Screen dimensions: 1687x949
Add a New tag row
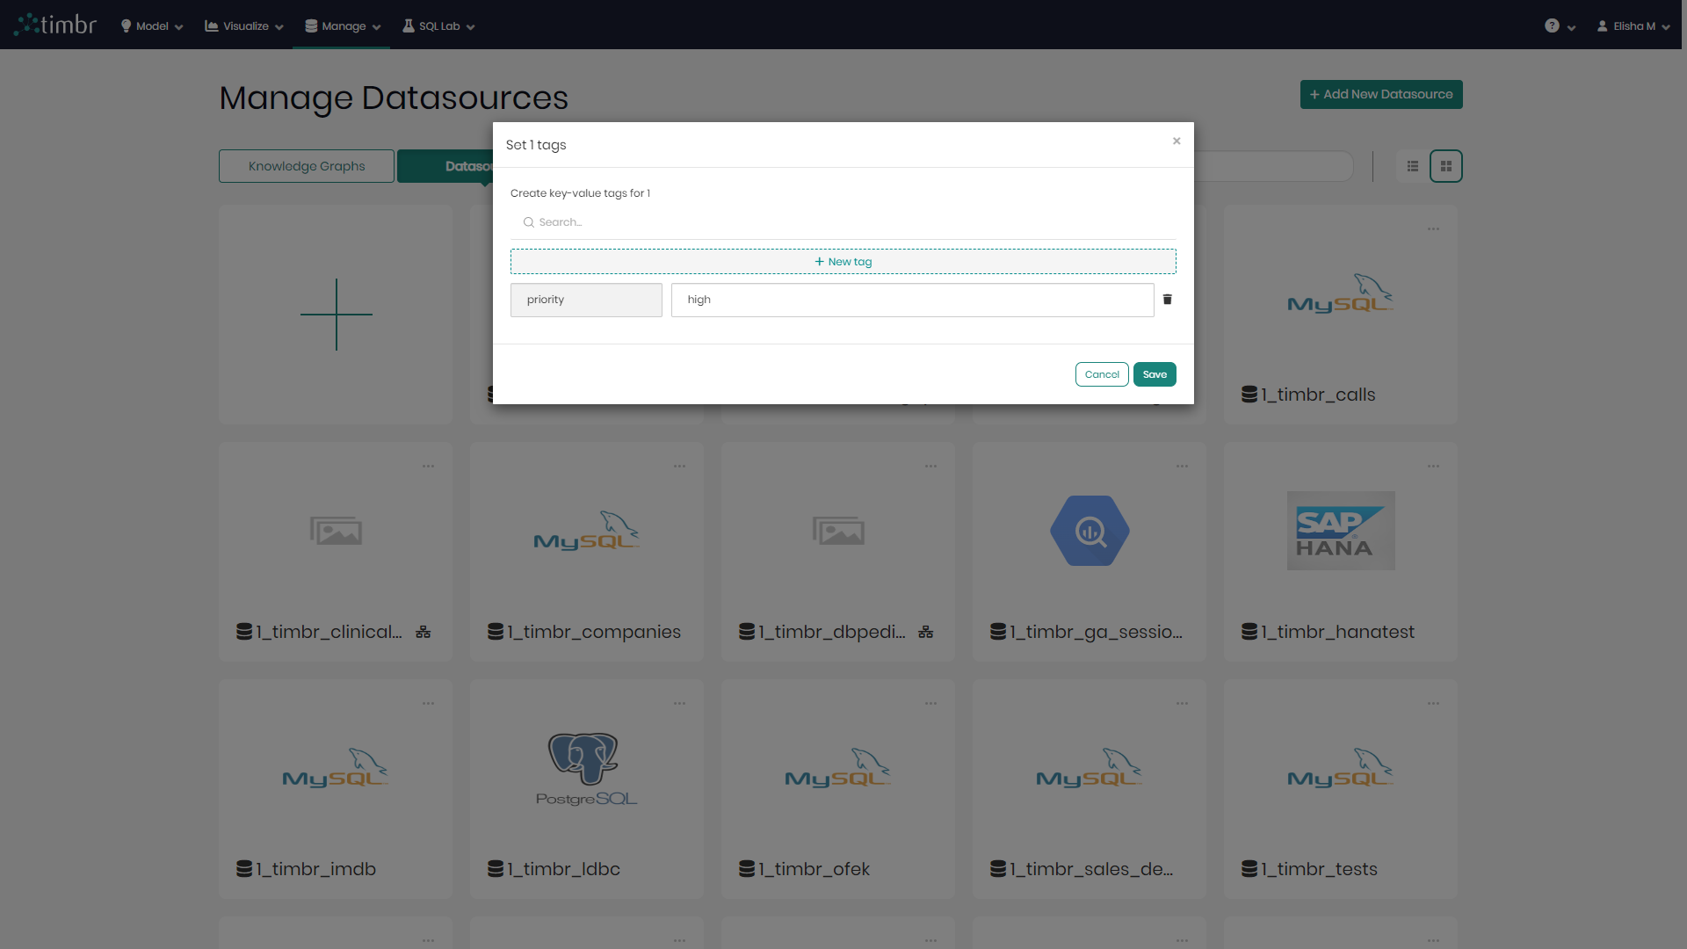[843, 262]
